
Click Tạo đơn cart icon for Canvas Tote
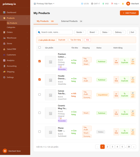click(133, 95)
